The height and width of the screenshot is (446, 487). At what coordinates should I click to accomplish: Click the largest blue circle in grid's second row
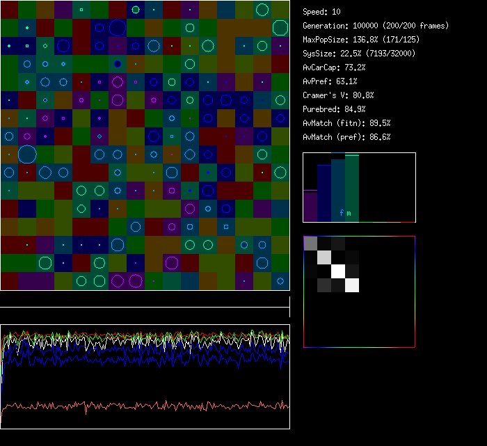click(118, 28)
